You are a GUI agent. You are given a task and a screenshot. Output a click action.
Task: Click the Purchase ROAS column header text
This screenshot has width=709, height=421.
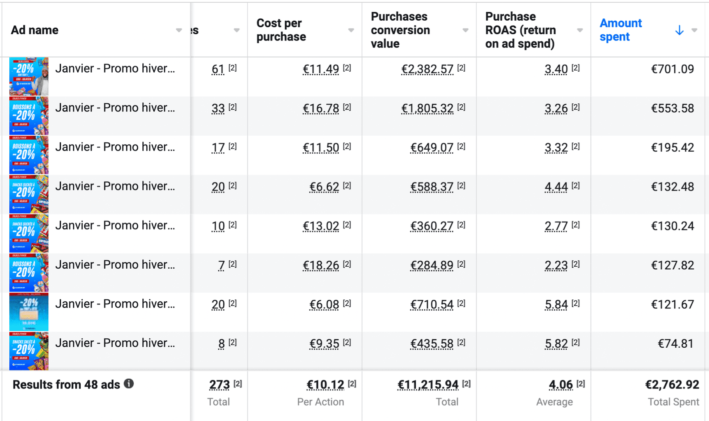tap(520, 30)
